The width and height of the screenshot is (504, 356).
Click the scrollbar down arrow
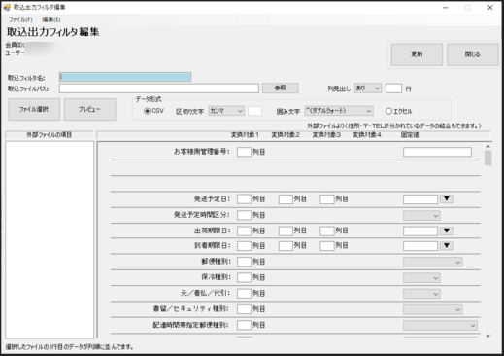487,336
